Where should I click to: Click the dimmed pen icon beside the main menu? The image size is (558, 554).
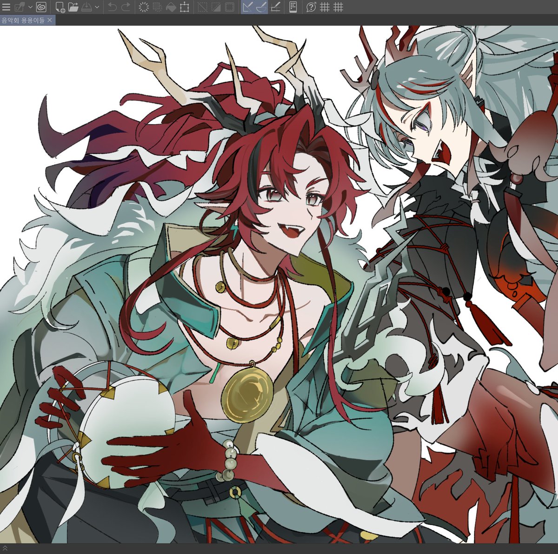tap(20, 7)
